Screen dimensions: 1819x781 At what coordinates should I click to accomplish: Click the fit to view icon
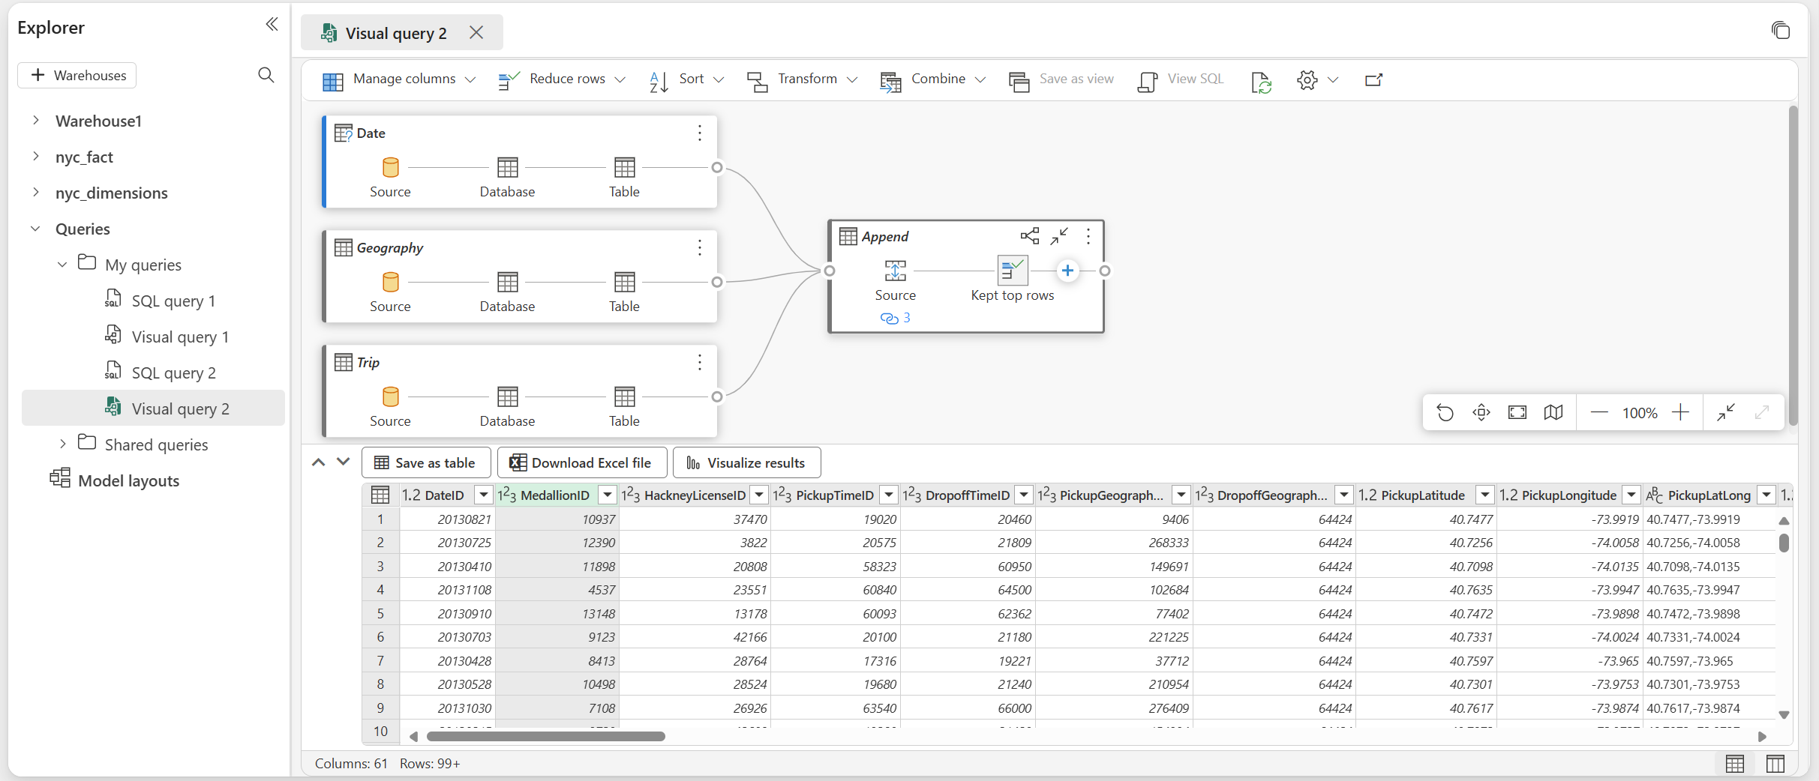1517,413
